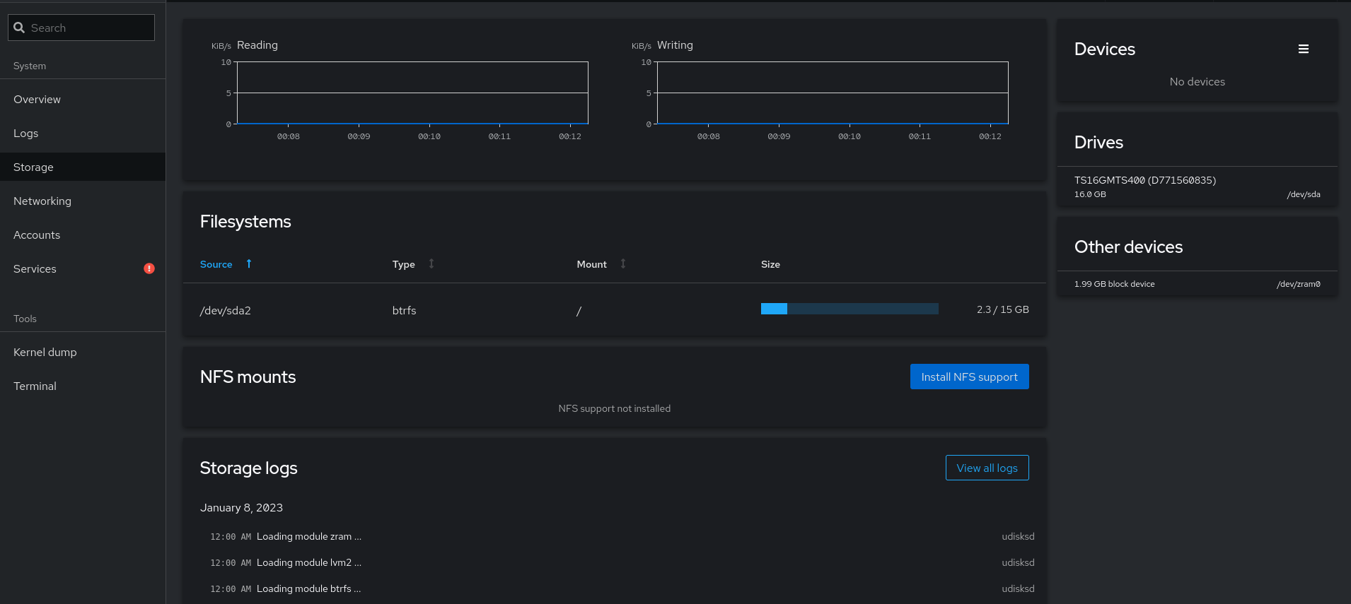The width and height of the screenshot is (1351, 604).
Task: Click the January 8, 2023 log date
Action: 241,507
